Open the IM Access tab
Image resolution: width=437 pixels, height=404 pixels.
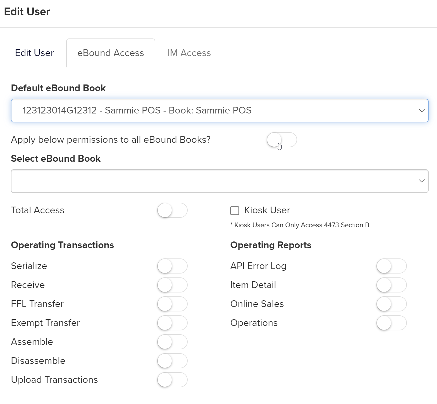(189, 53)
